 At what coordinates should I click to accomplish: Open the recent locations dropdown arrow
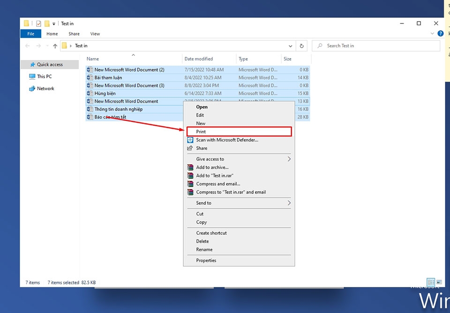pos(47,46)
